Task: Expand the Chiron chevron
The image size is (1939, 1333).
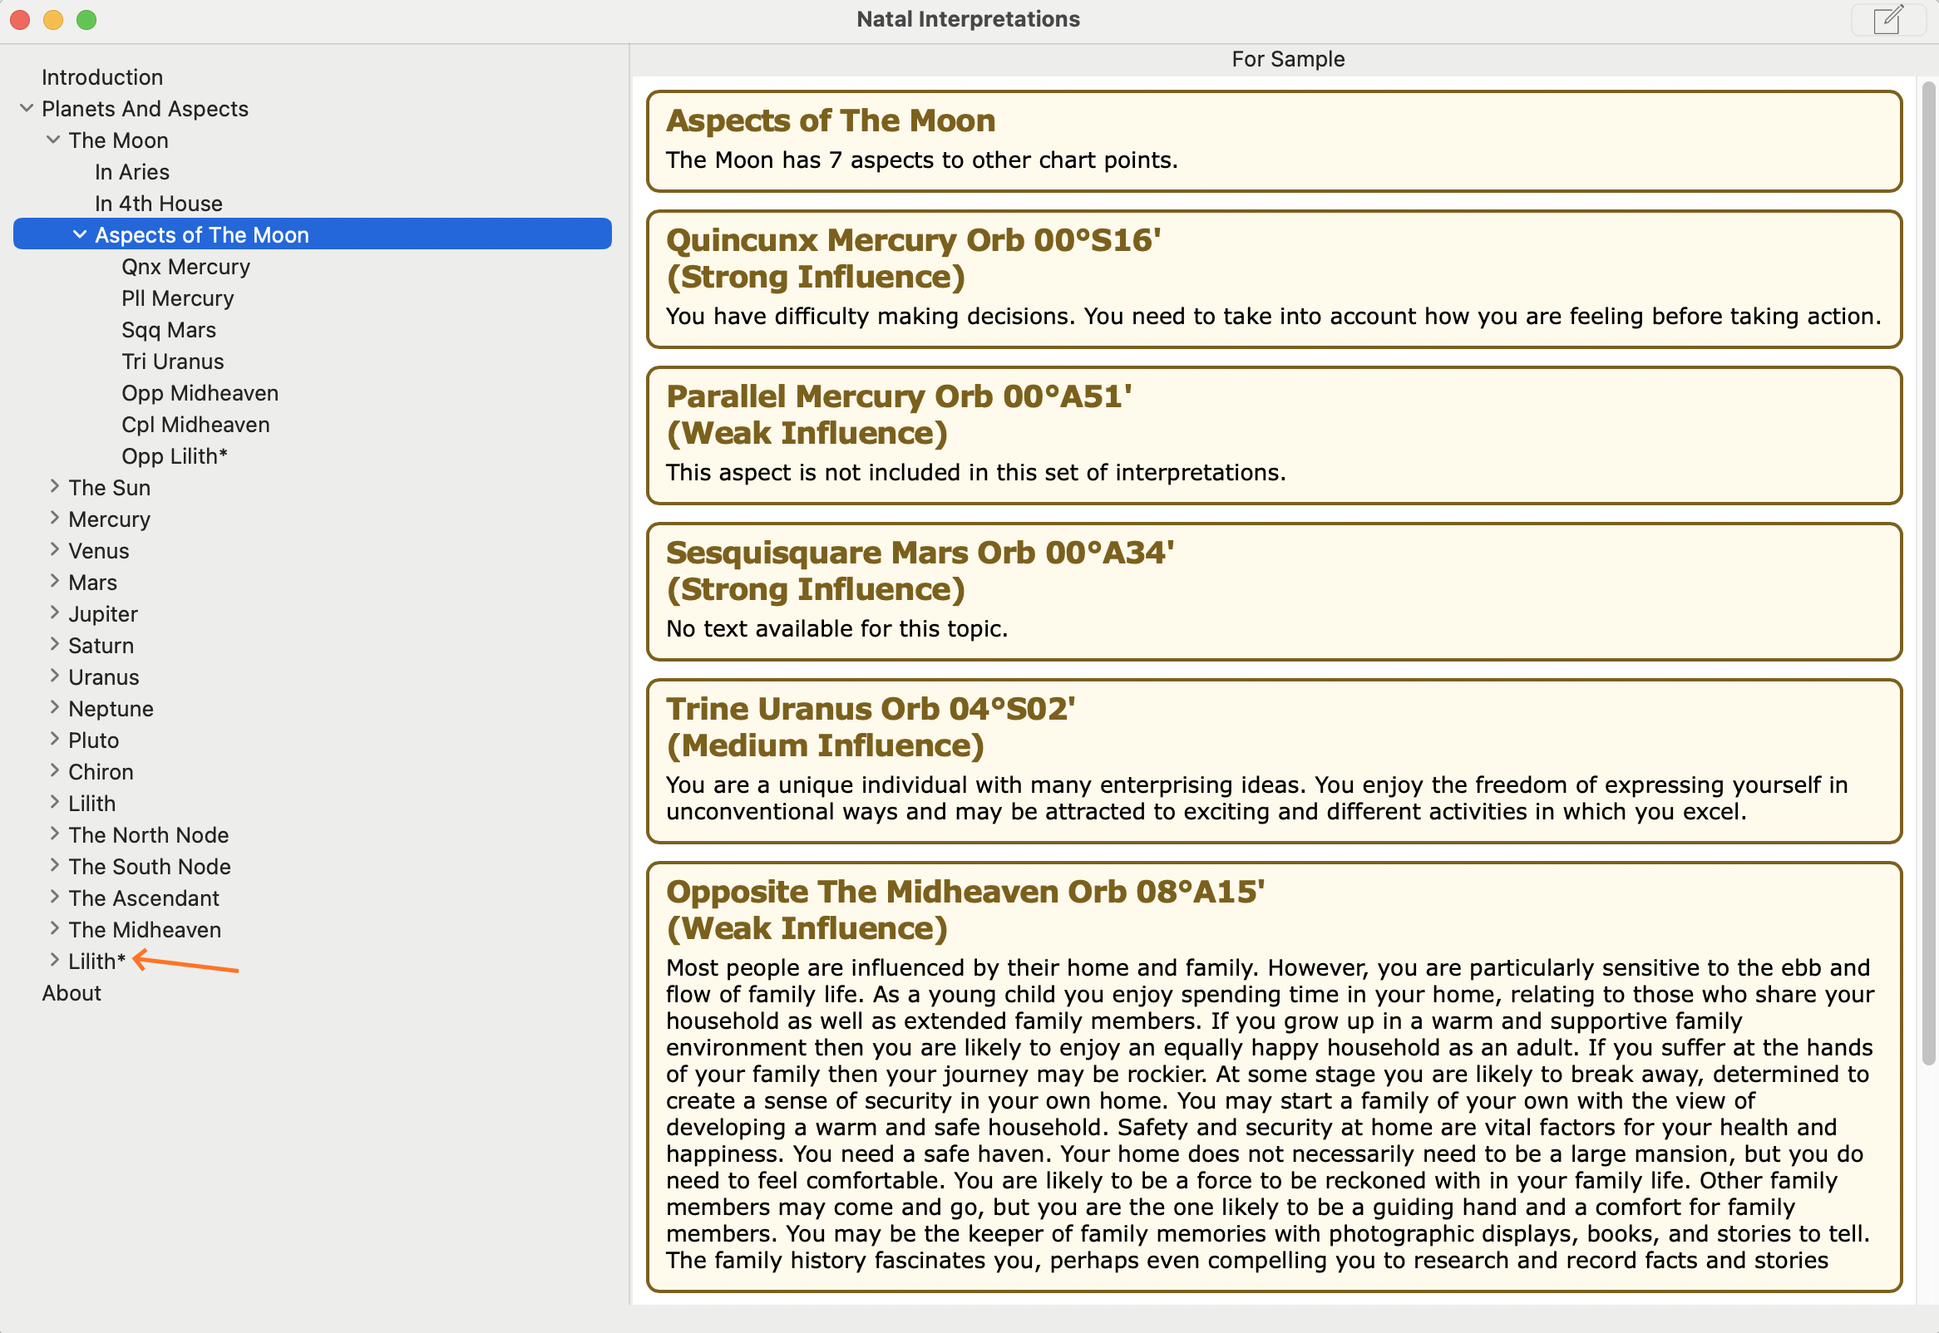Action: point(54,771)
